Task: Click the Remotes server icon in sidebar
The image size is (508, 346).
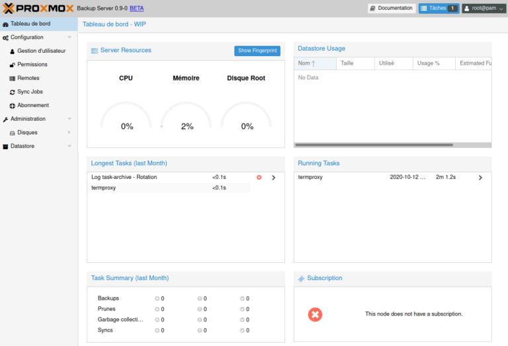Action: [x=12, y=79]
